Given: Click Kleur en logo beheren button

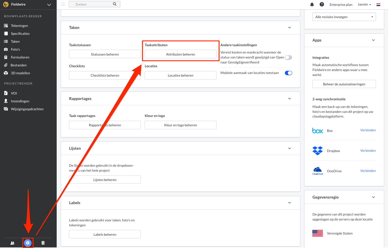Looking at the screenshot, I should pos(181,125).
